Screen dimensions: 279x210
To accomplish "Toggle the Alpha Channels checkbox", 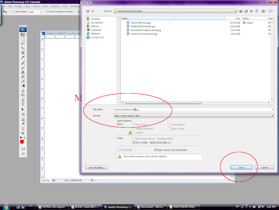I will pyautogui.click(x=134, y=129).
